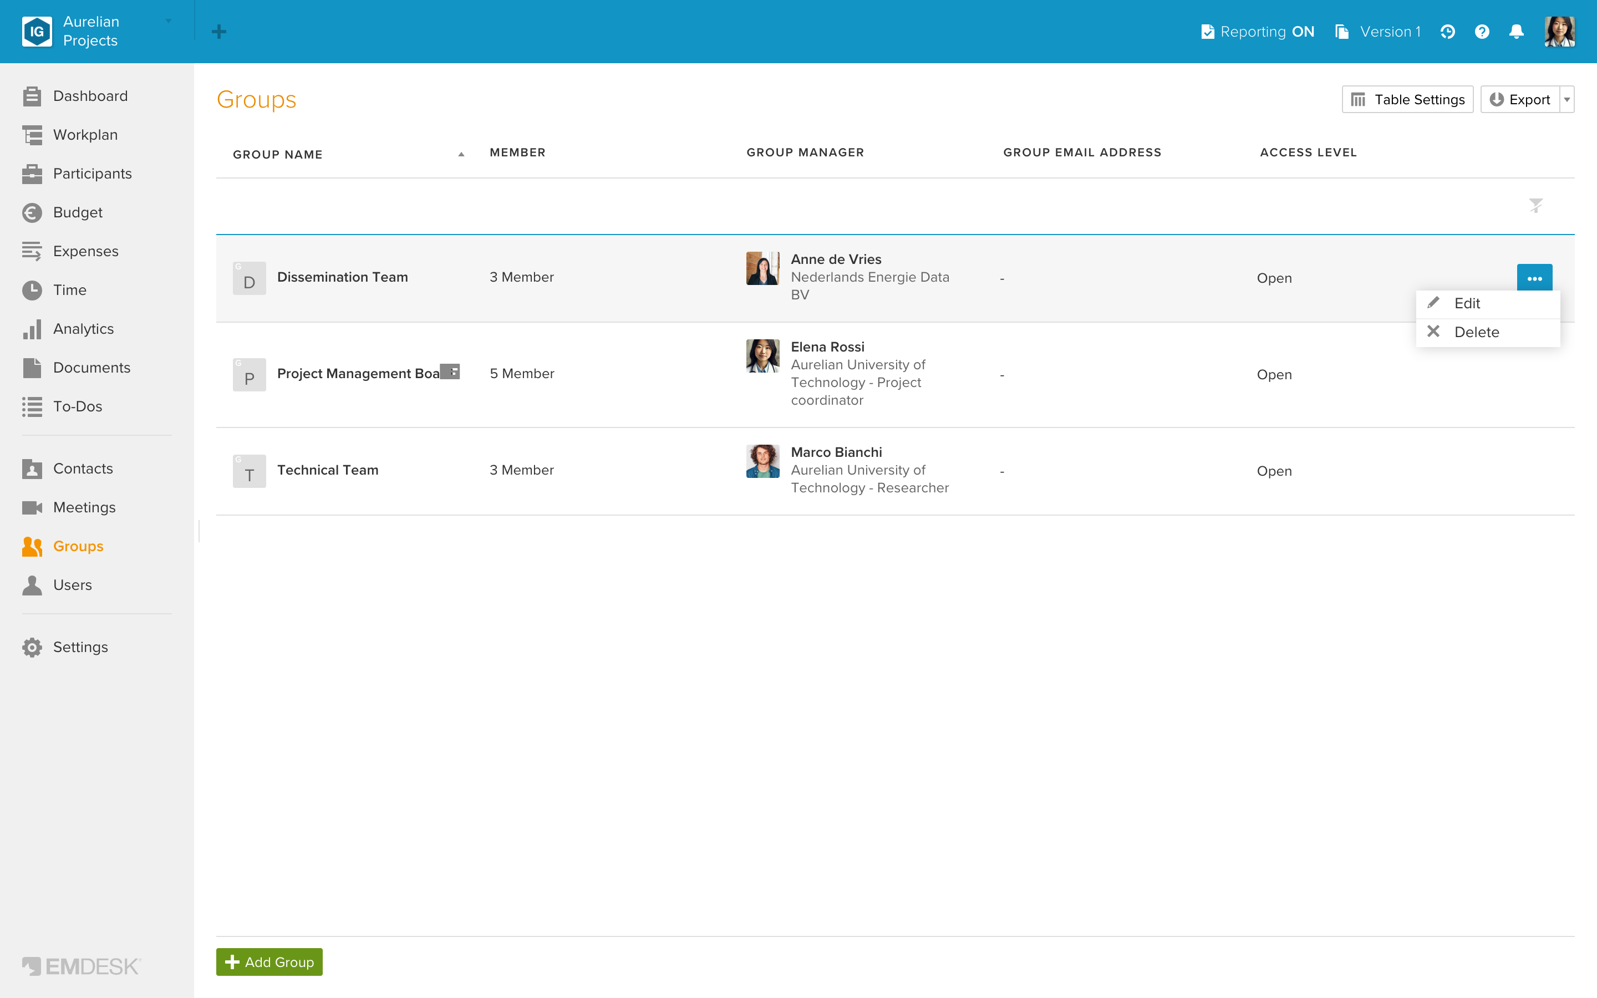The height and width of the screenshot is (998, 1597).
Task: Click the tag icon beside Project Management Board
Action: pos(450,371)
